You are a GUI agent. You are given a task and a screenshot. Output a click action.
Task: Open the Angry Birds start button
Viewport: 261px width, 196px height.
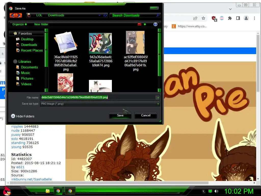pyautogui.click(x=7, y=191)
